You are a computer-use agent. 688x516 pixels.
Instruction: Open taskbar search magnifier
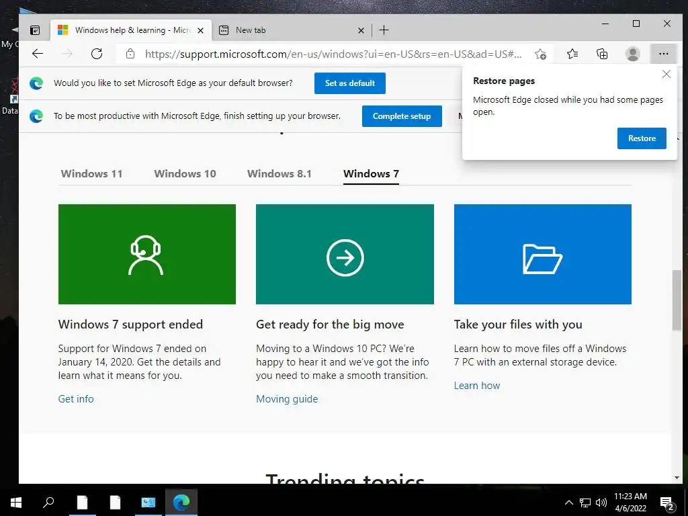pyautogui.click(x=48, y=503)
